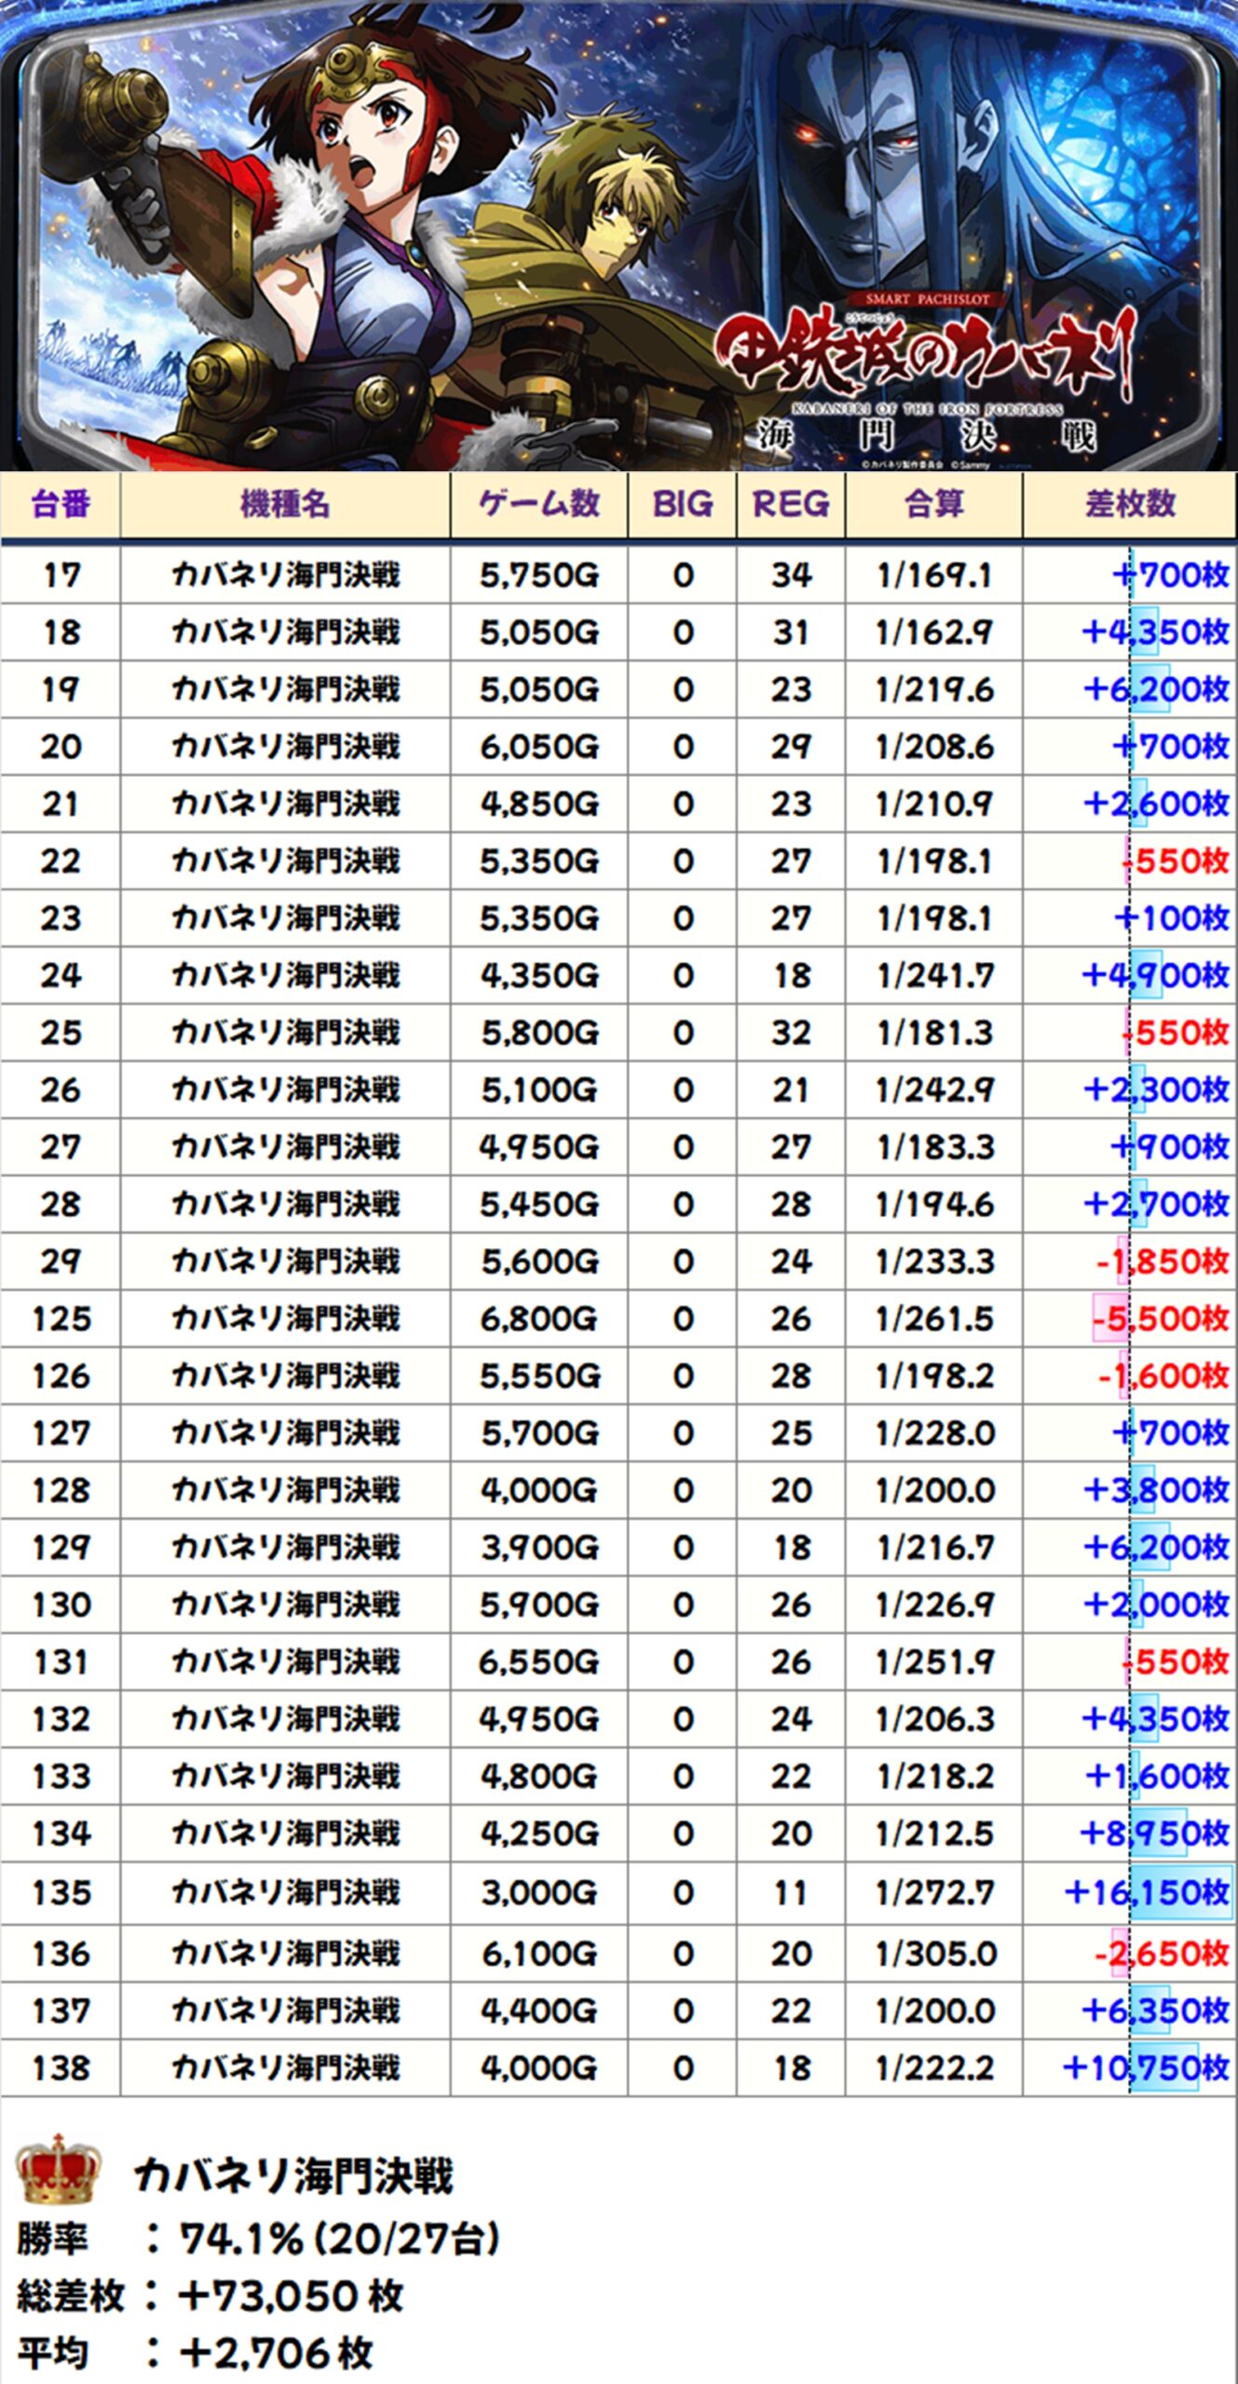Click the +10,750枚 bar for machine 138

(1146, 2068)
